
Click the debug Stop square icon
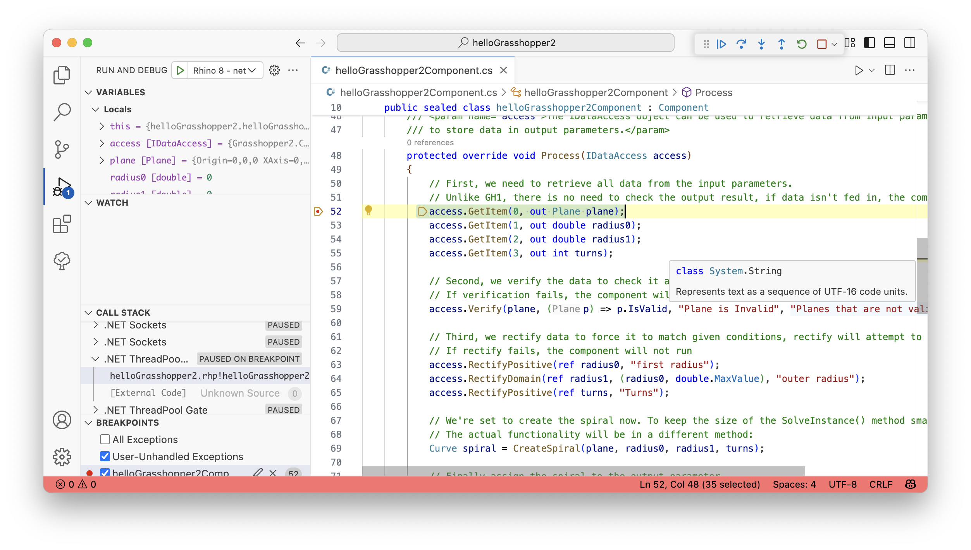coord(821,44)
